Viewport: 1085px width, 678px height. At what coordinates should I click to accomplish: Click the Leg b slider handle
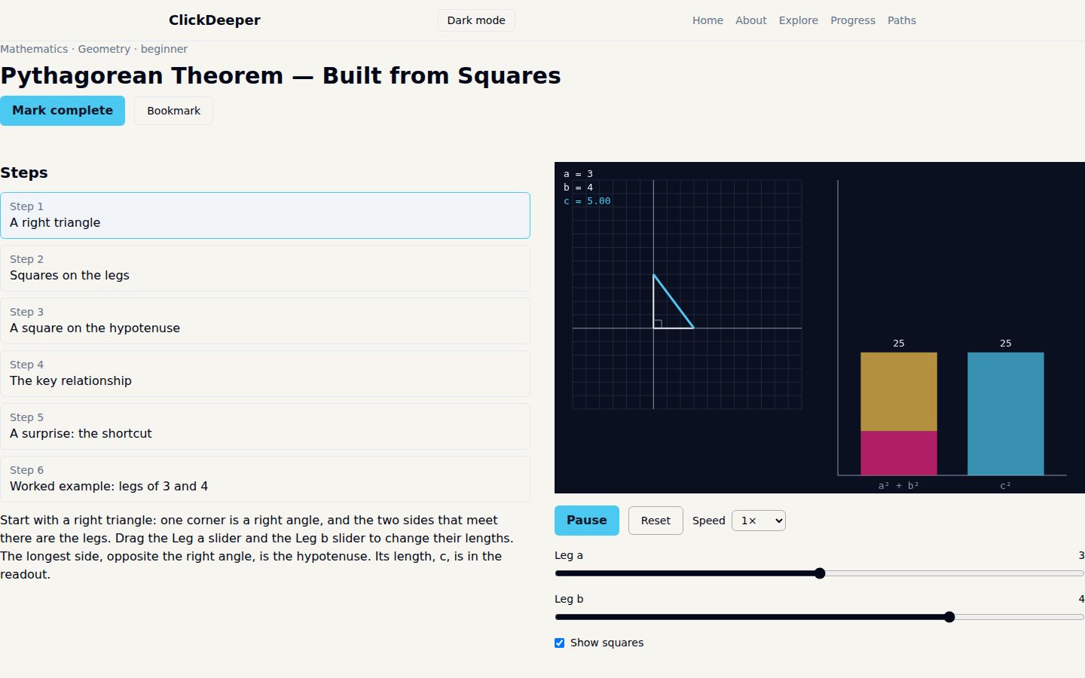point(949,617)
